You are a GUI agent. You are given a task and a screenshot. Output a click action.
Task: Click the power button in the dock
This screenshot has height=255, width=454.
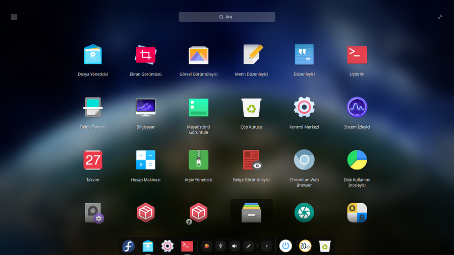pos(286,246)
